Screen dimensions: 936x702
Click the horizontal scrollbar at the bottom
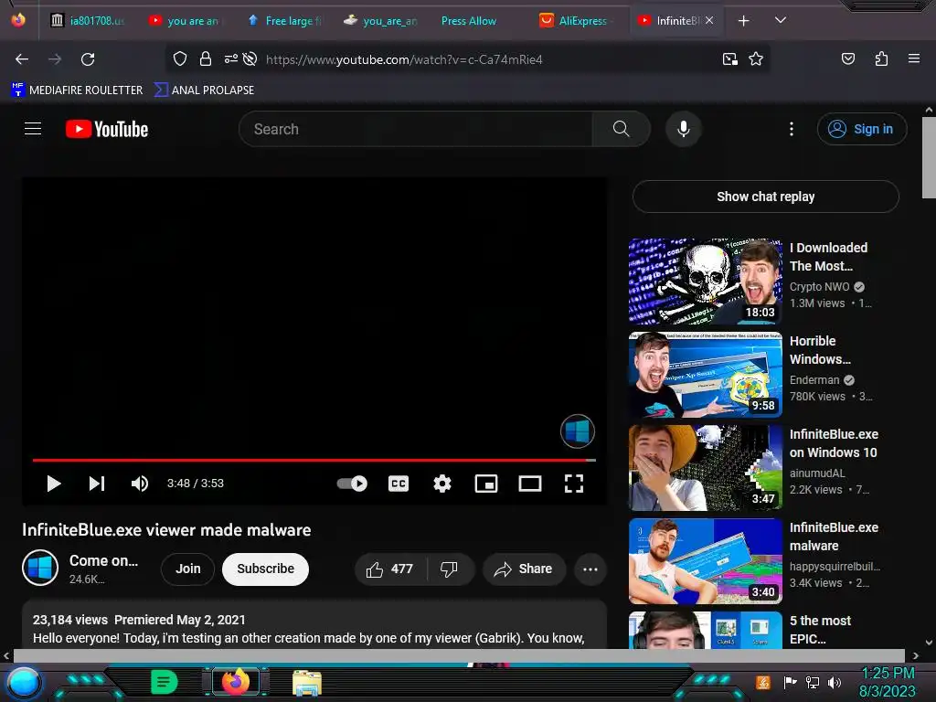[x=459, y=656]
